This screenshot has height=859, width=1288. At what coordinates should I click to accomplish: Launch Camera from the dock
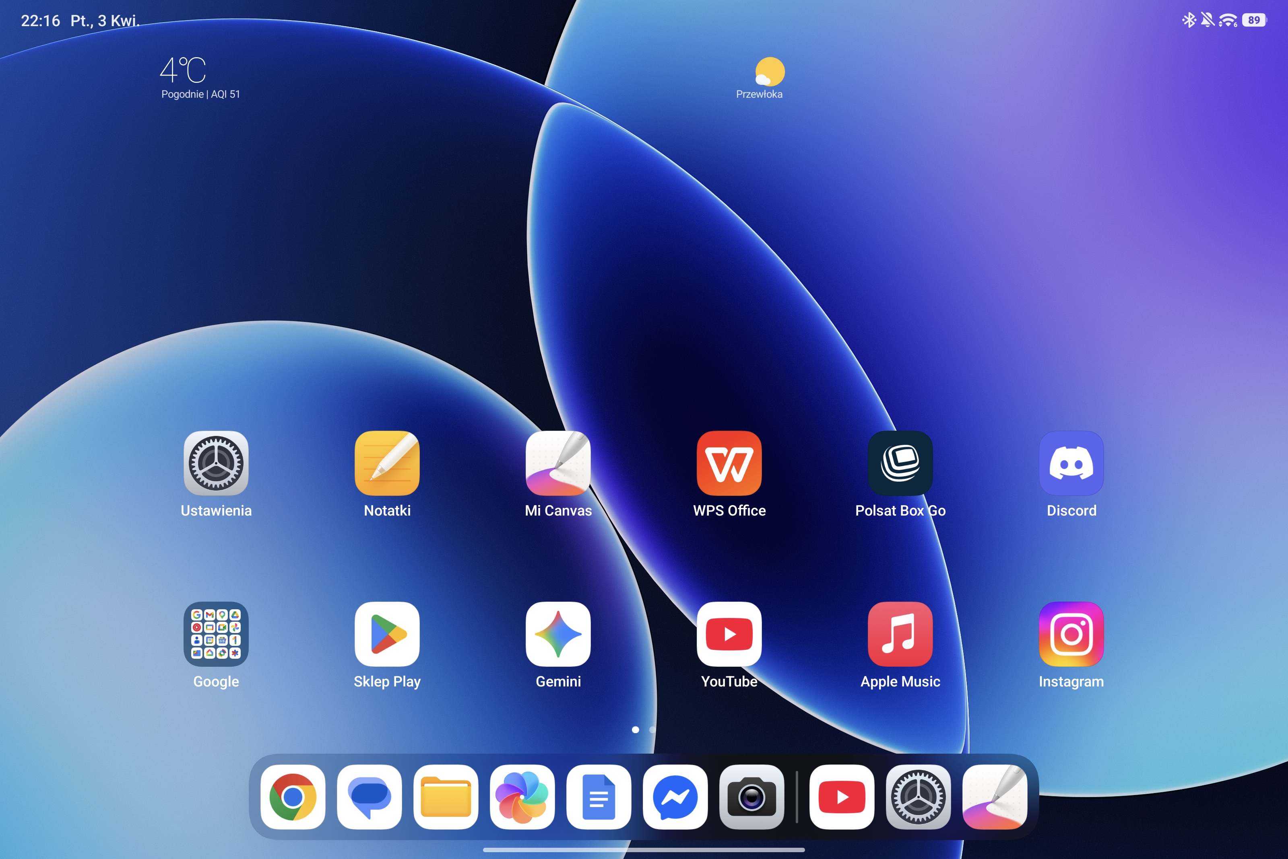pyautogui.click(x=751, y=797)
